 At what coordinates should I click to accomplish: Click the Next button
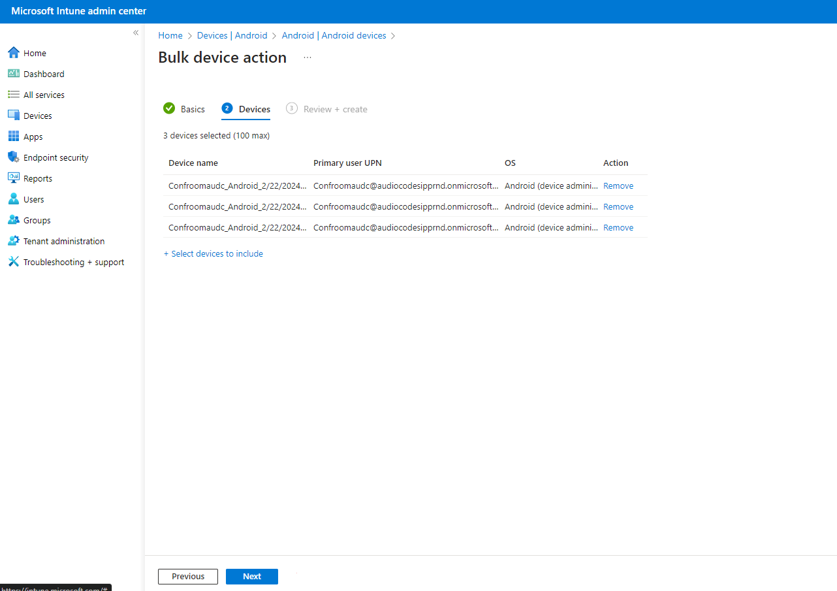[x=252, y=577]
